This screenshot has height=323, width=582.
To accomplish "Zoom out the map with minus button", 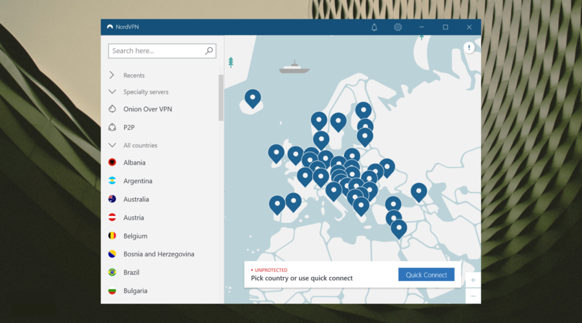I will (x=473, y=296).
